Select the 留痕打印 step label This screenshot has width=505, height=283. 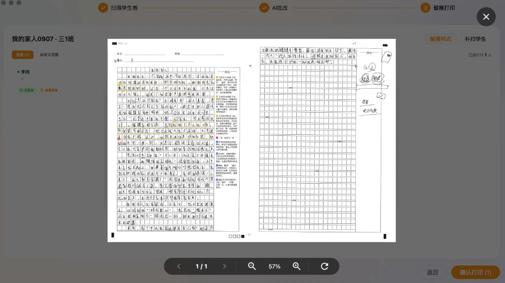click(x=444, y=8)
